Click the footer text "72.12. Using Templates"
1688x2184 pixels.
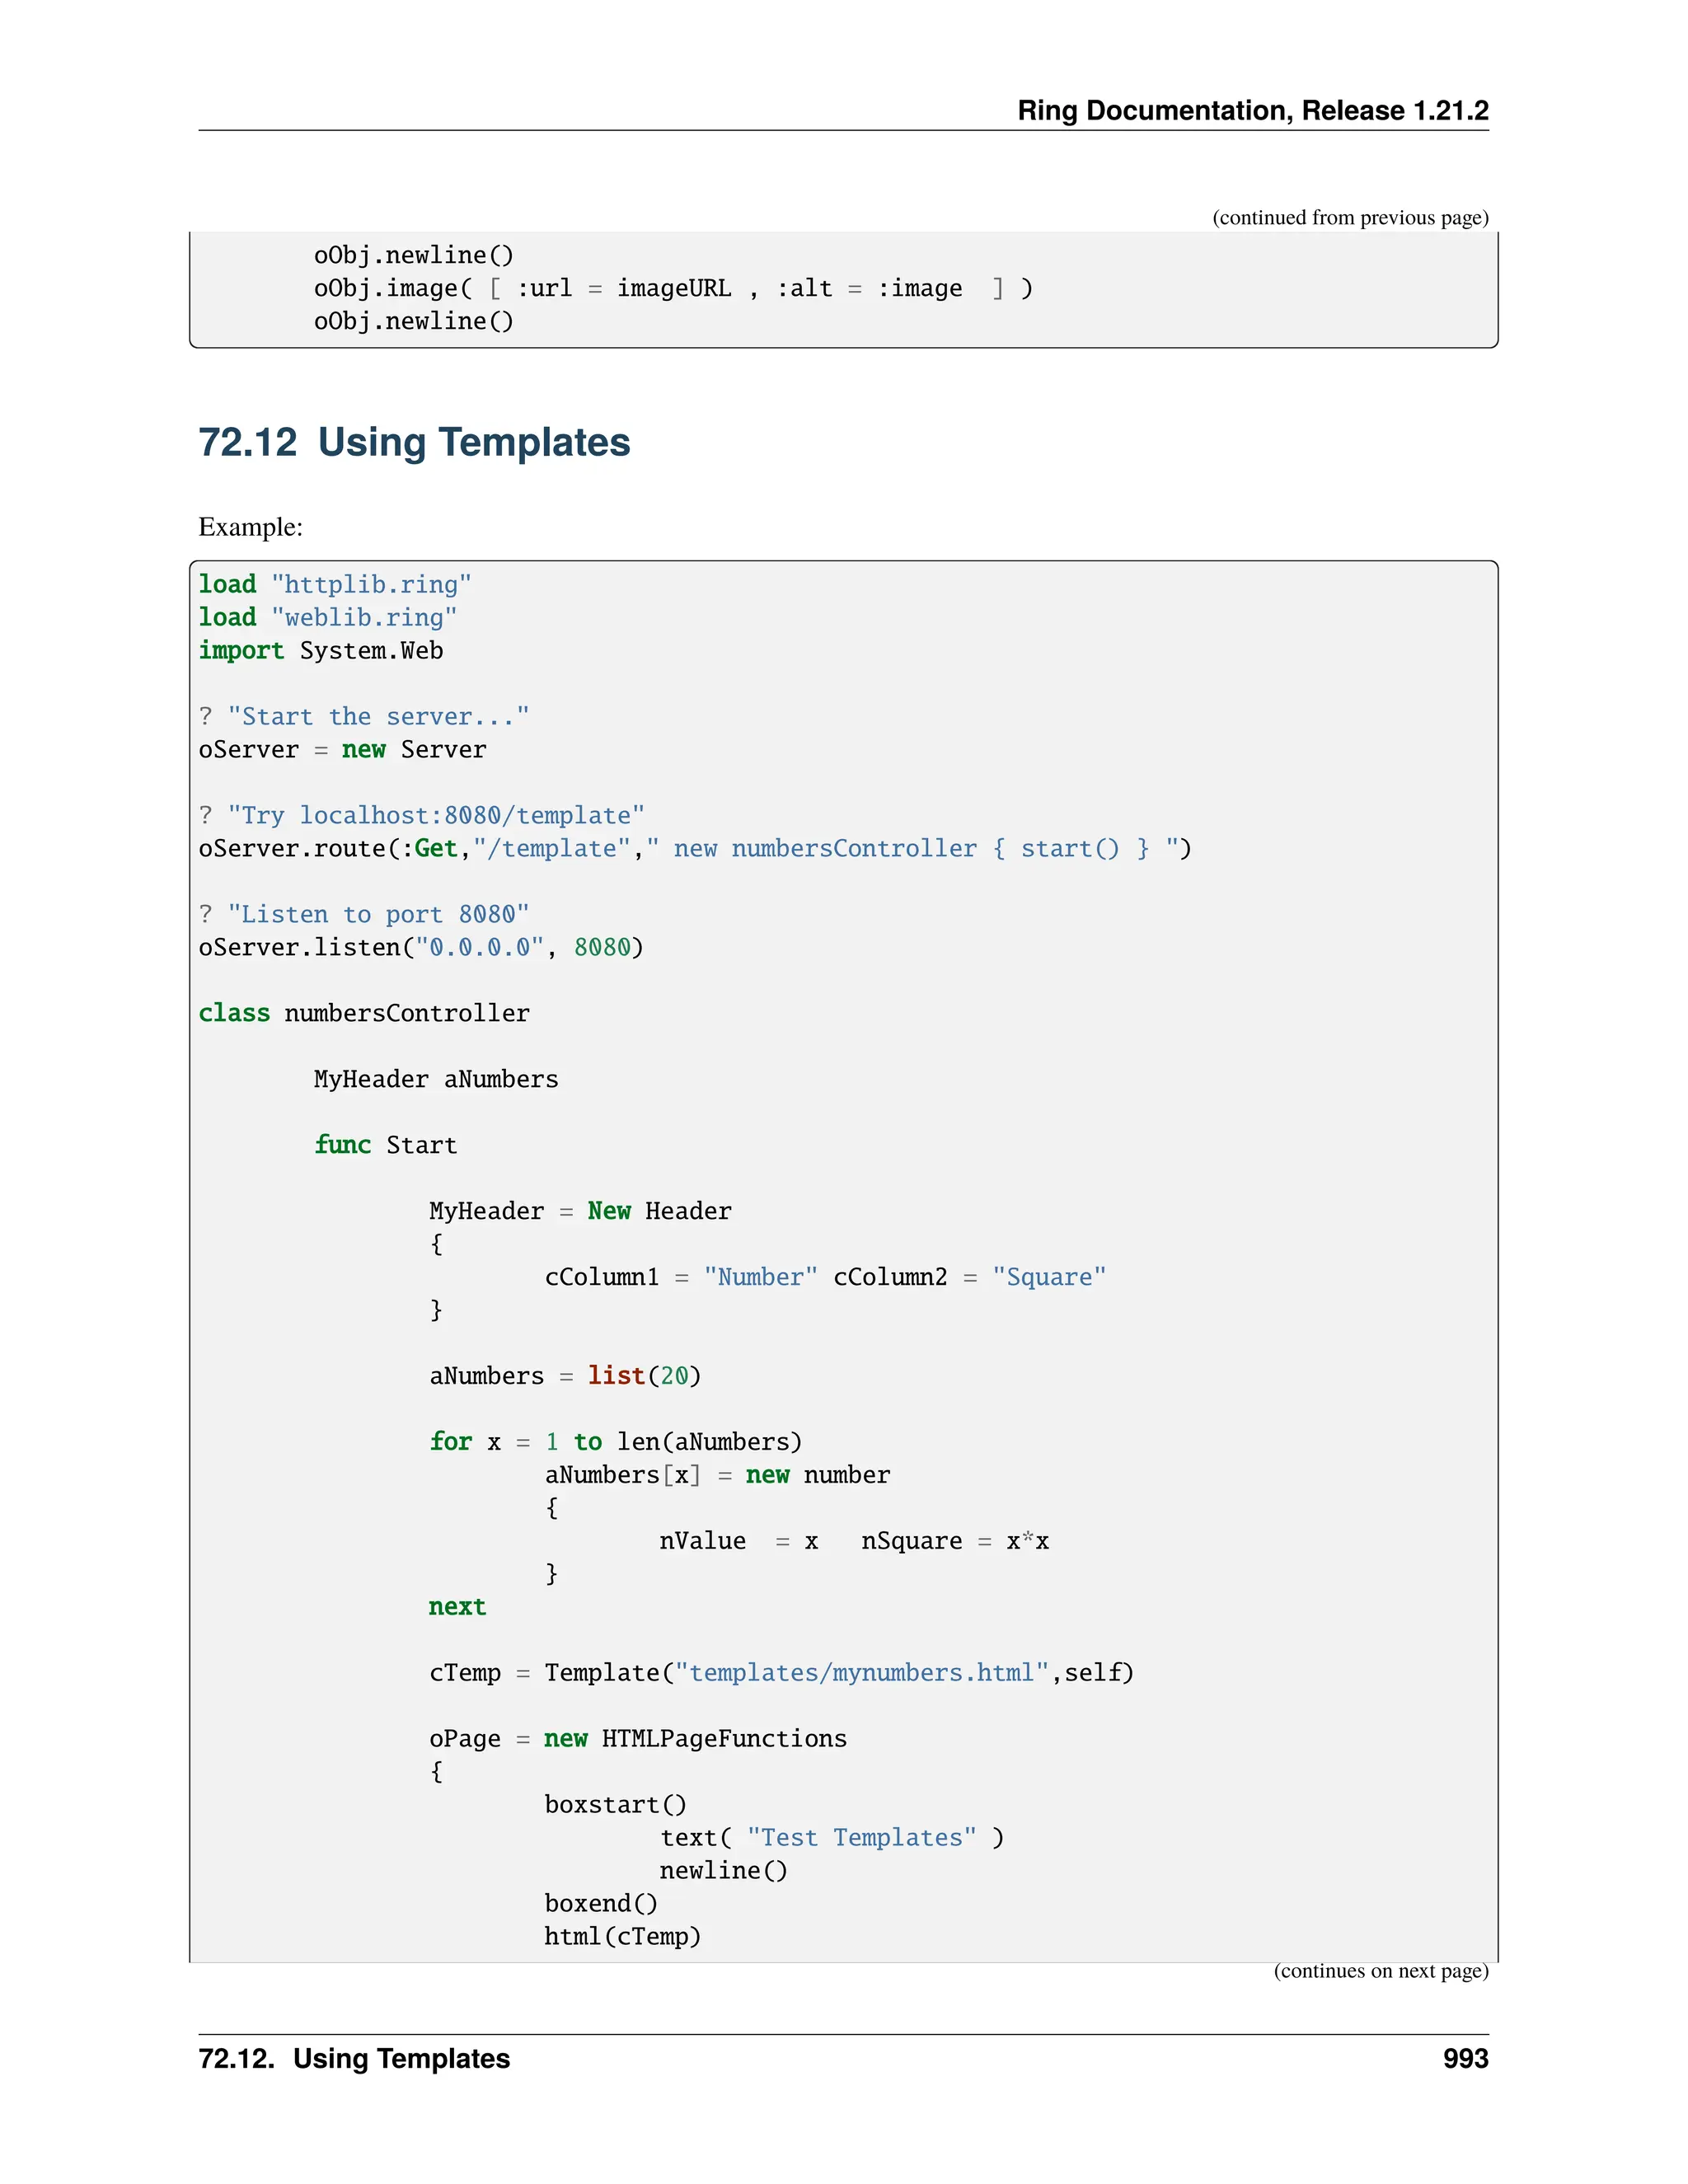[x=354, y=2058]
